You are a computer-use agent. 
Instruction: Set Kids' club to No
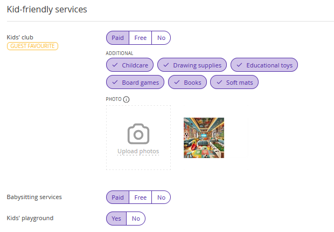pyautogui.click(x=161, y=38)
